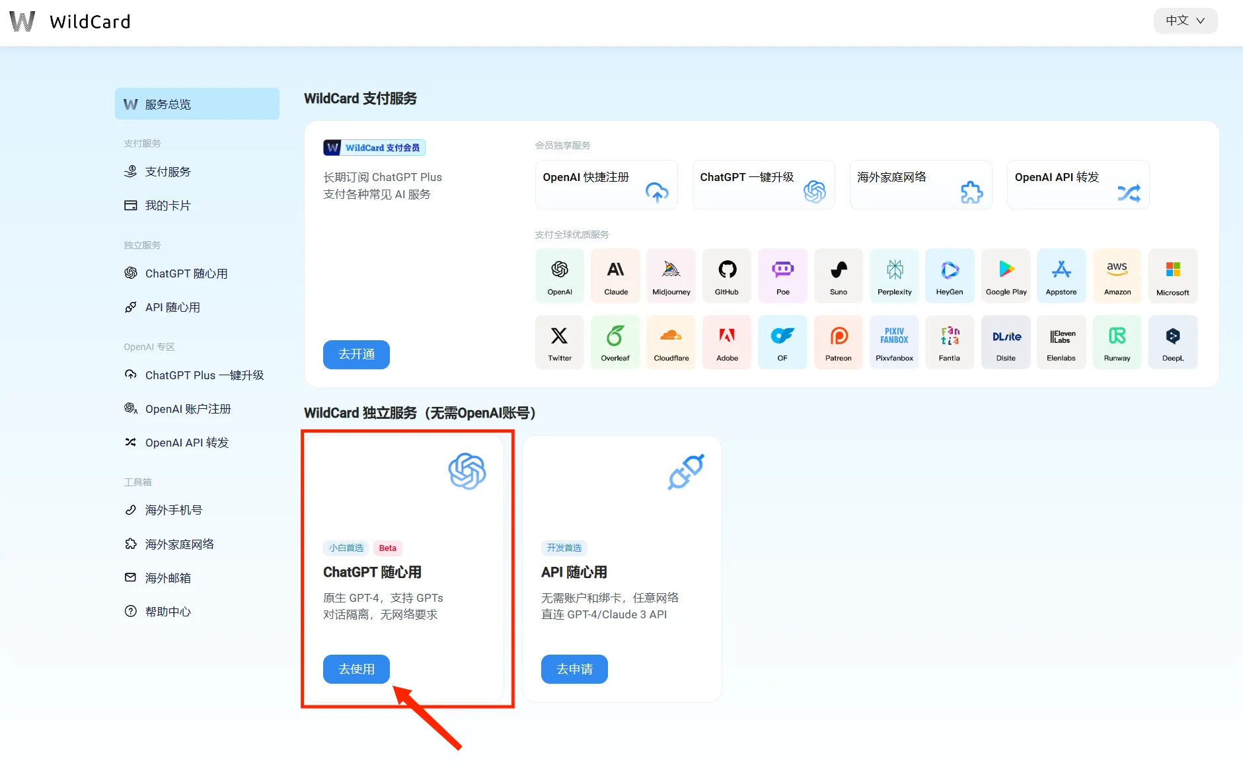This screenshot has height=765, width=1243.
Task: Click 去申请 on API 随心用 card
Action: click(x=574, y=669)
